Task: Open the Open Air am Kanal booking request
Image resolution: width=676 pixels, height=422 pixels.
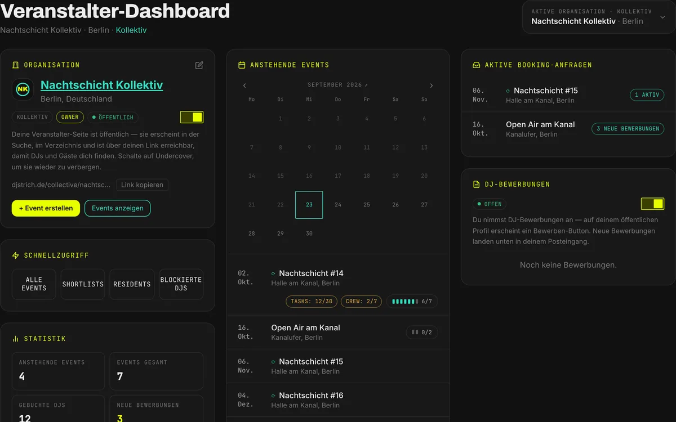Action: pyautogui.click(x=568, y=129)
